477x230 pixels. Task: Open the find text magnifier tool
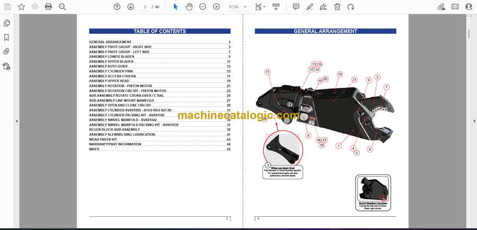63,7
